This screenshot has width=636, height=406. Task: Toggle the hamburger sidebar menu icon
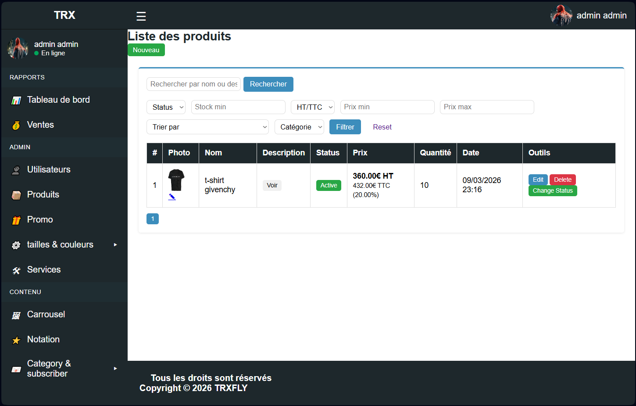[141, 16]
